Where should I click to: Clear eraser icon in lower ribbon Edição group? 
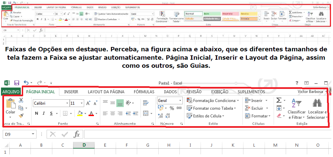(279, 116)
